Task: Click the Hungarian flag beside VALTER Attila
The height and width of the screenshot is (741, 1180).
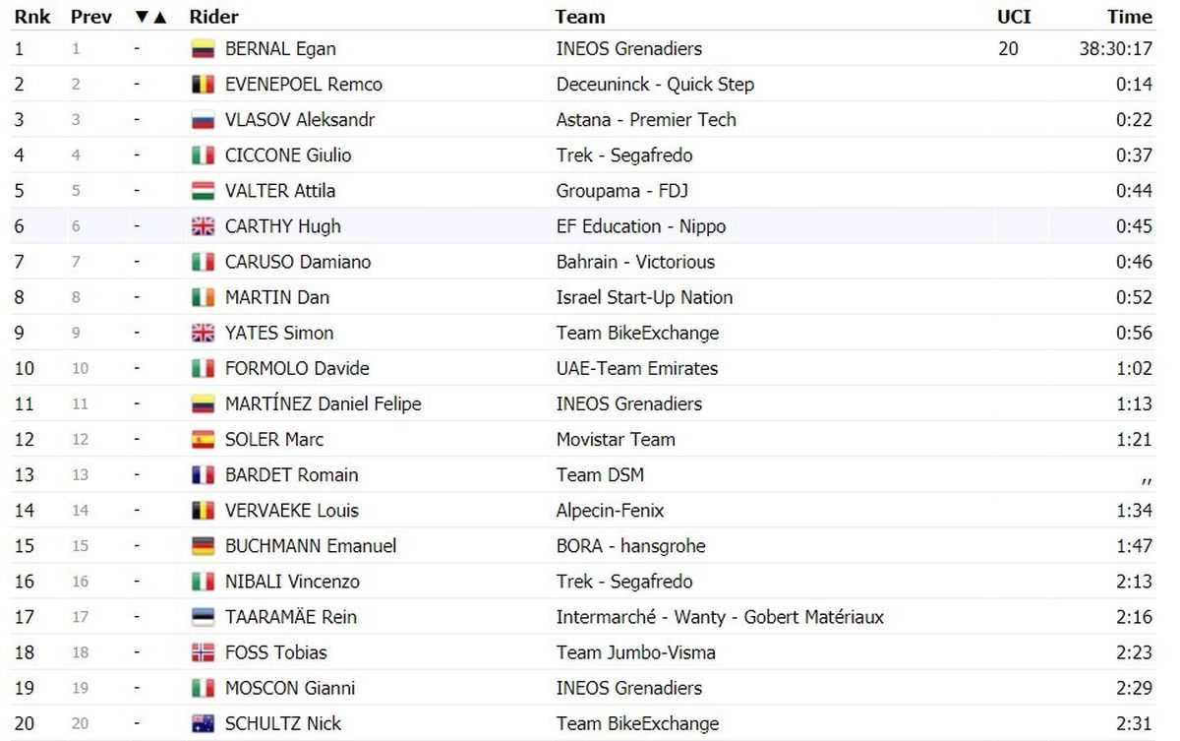Action: coord(203,191)
